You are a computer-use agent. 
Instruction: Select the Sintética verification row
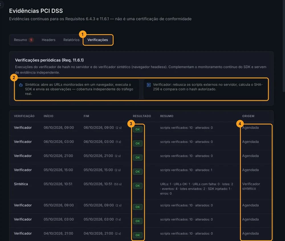[x=141, y=189]
